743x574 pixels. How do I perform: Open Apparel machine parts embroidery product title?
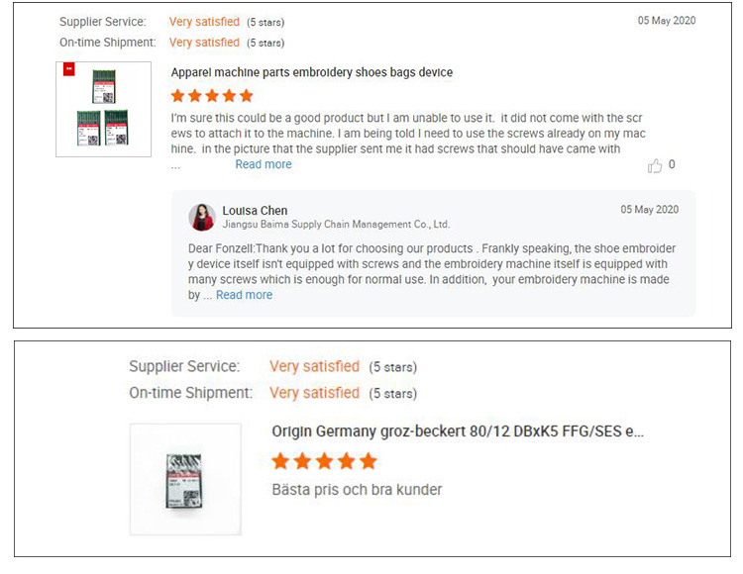pos(312,72)
